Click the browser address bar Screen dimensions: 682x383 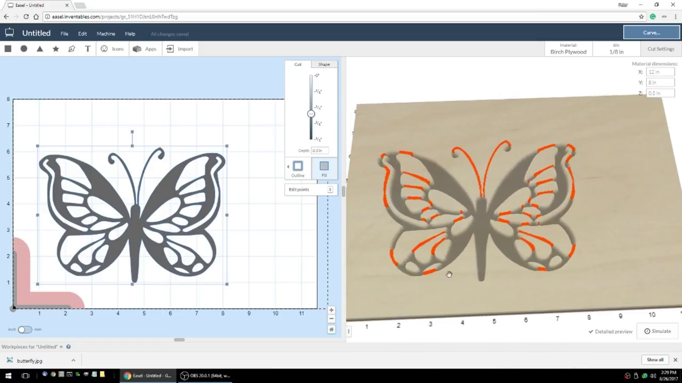[x=341, y=16]
